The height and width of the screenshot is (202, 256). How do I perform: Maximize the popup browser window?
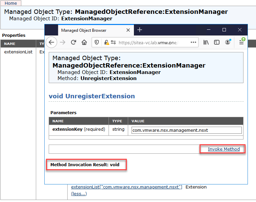tap(224, 30)
